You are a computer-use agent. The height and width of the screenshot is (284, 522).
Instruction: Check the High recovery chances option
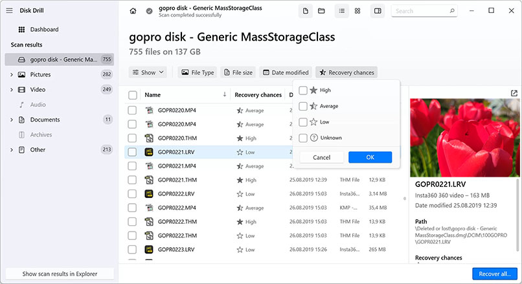(x=303, y=91)
